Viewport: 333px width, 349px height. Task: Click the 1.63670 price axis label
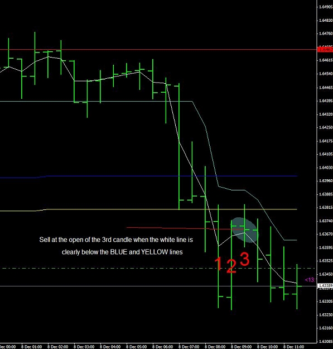[x=326, y=234]
